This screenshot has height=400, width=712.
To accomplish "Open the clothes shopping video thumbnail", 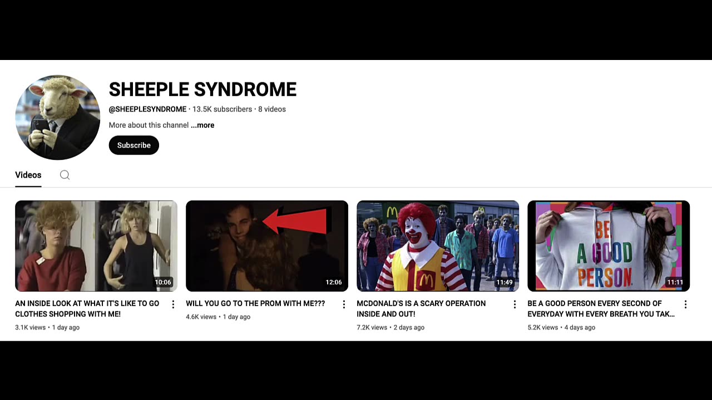I will (x=96, y=246).
